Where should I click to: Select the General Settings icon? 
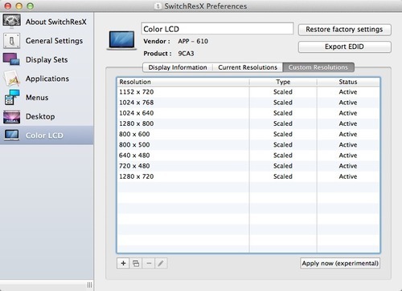point(11,41)
